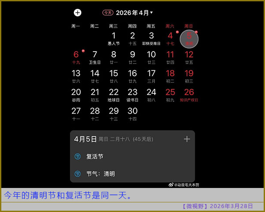
Task: Select April 23 读书日 date
Action: coord(132,94)
